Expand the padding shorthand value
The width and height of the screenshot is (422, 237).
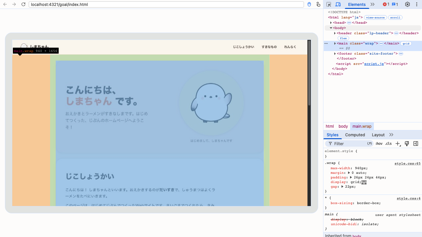[x=351, y=177]
